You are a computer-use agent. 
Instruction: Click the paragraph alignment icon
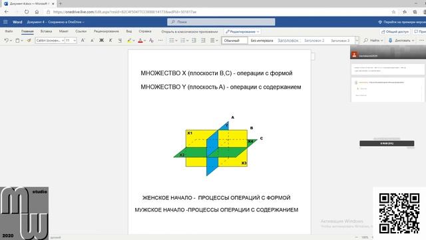[212, 40]
